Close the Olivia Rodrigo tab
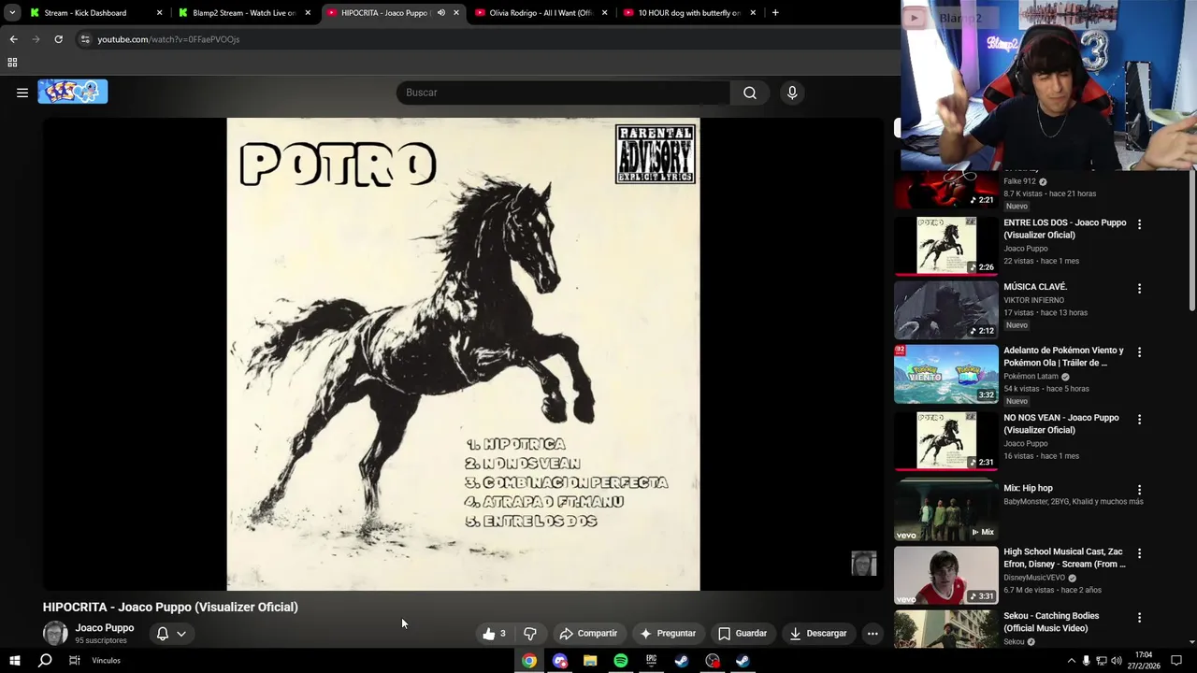This screenshot has height=673, width=1197. pos(604,13)
